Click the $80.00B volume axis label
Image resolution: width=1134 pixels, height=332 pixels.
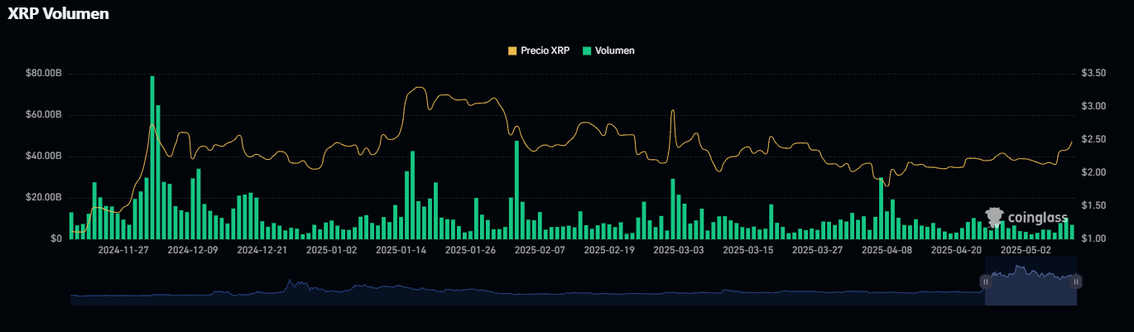tap(44, 74)
